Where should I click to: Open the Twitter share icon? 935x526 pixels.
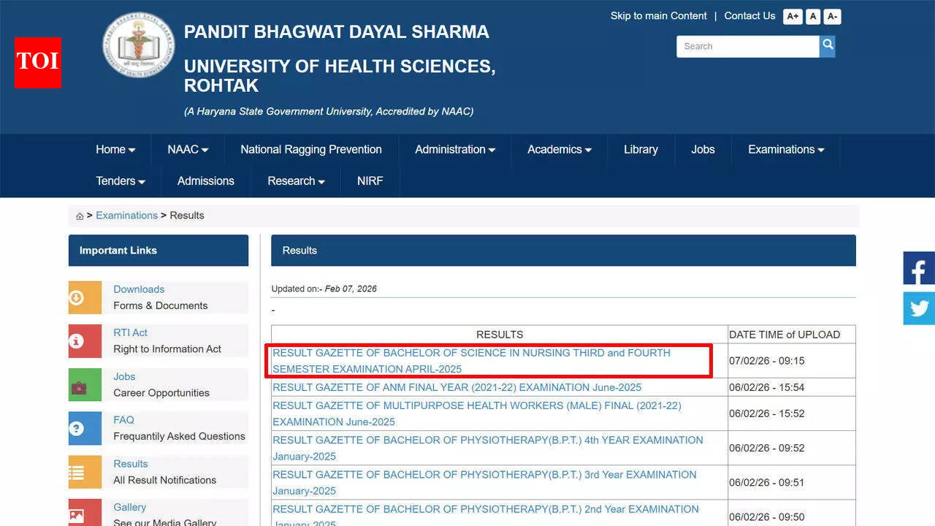tap(919, 308)
